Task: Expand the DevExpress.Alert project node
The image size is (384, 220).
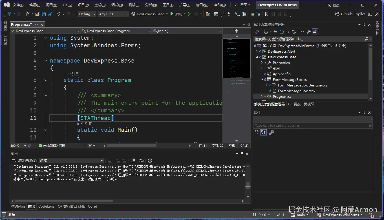Action: tap(257, 51)
